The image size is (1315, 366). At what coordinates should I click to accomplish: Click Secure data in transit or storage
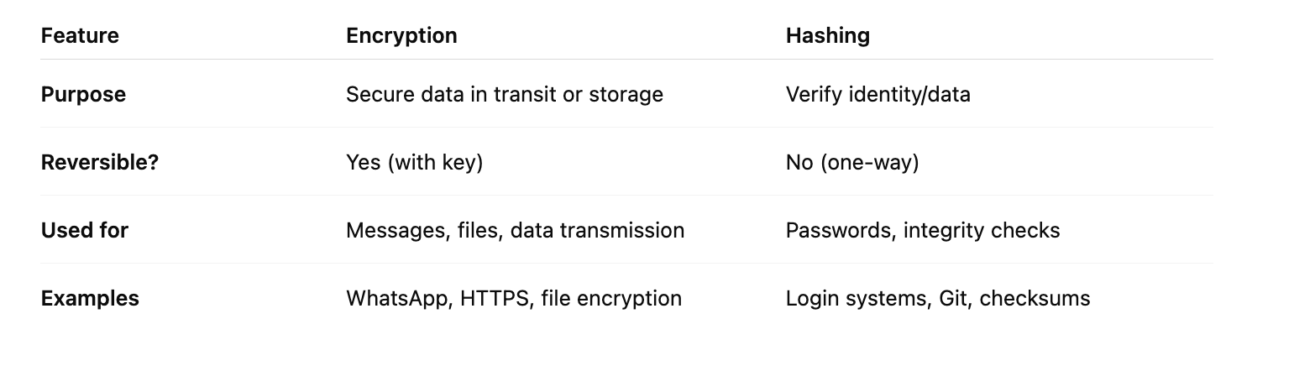pos(505,94)
